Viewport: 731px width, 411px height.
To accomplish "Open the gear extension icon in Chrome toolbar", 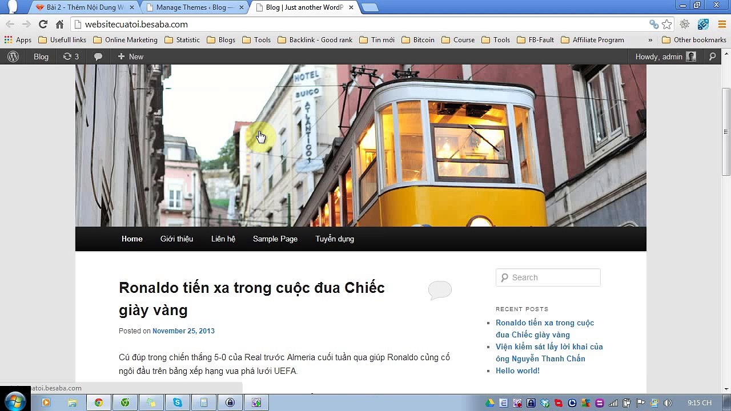I will [x=685, y=24].
